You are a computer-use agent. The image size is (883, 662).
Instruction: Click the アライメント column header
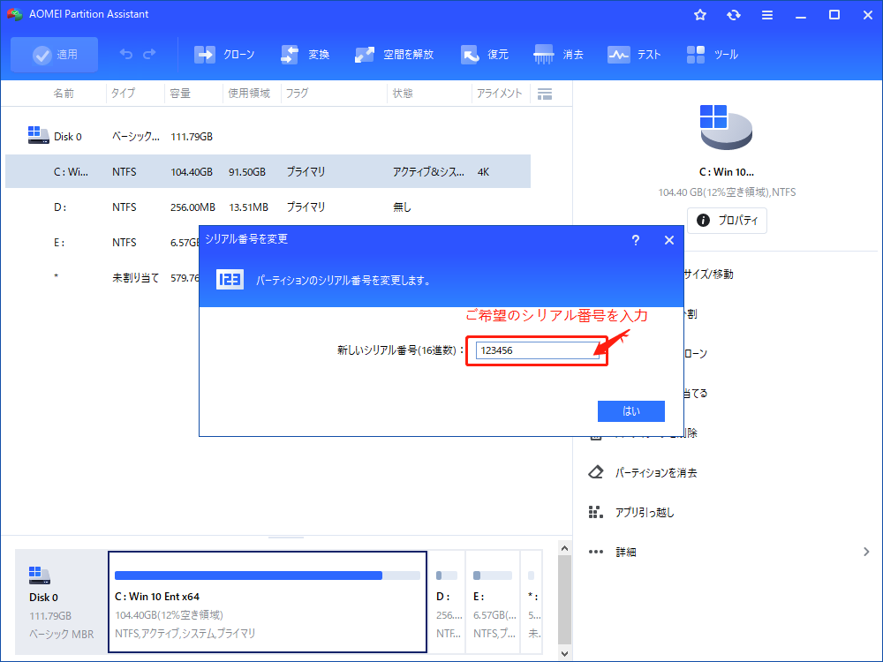click(499, 94)
